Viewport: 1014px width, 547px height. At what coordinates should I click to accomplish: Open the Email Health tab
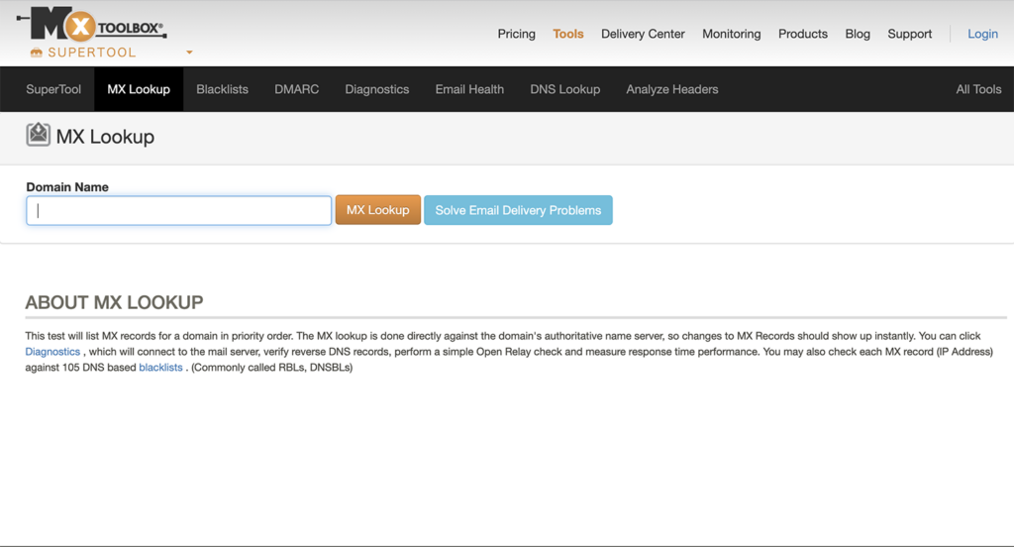coord(469,89)
